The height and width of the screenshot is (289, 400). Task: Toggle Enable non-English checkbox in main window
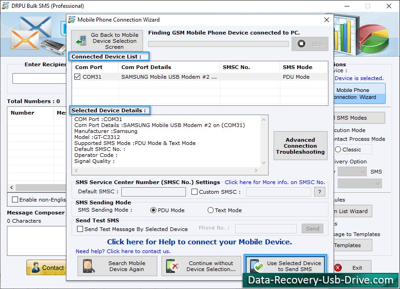coord(15,199)
